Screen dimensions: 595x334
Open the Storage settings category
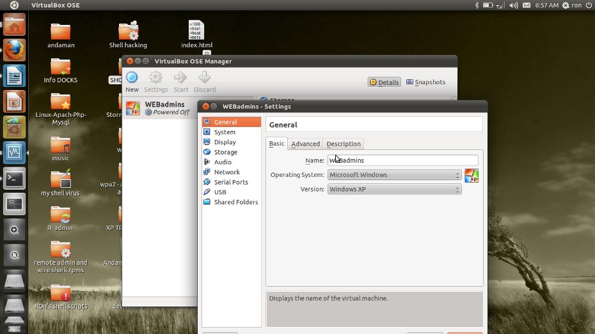232,152
